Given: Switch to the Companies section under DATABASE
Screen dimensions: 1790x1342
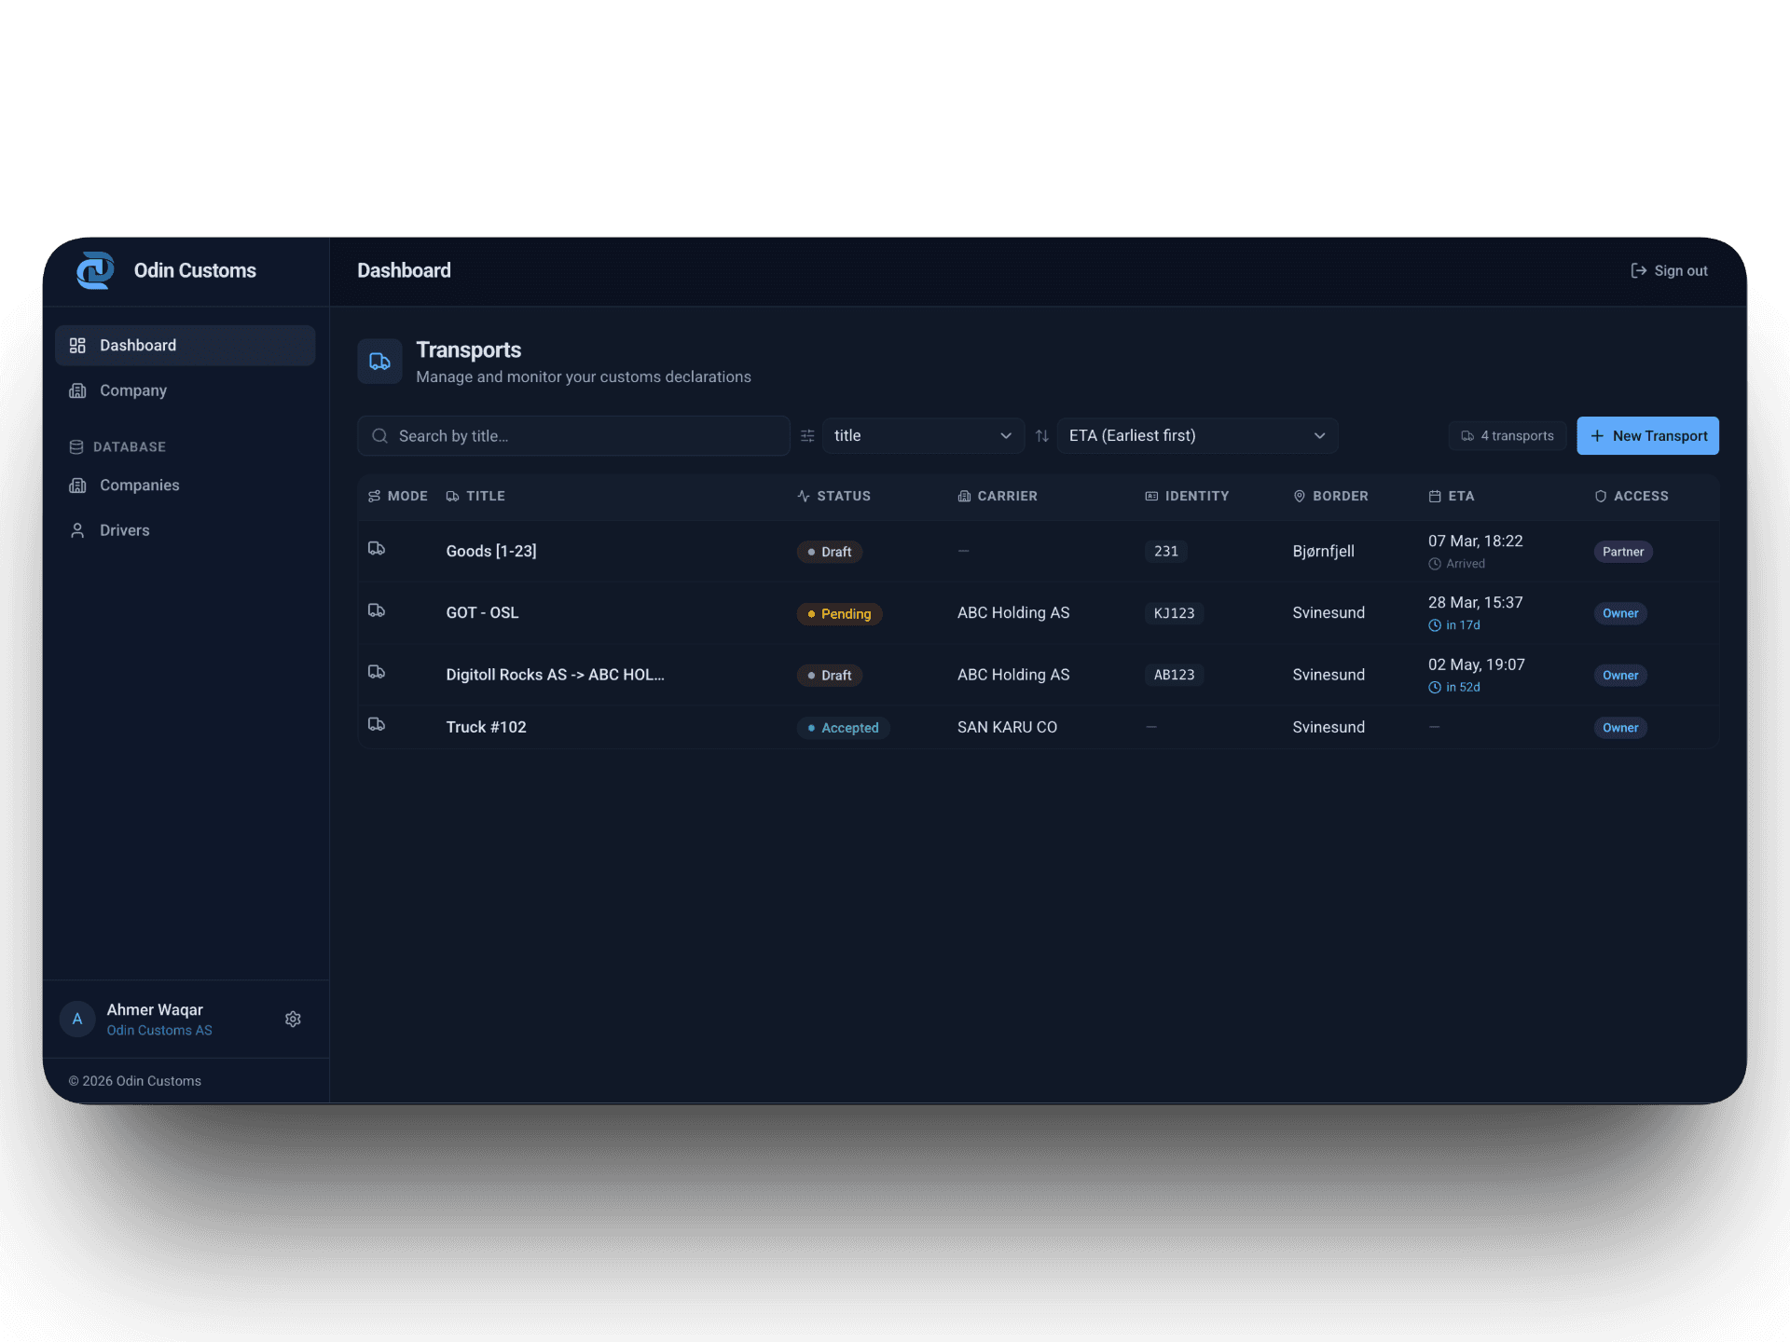Looking at the screenshot, I should 139,485.
